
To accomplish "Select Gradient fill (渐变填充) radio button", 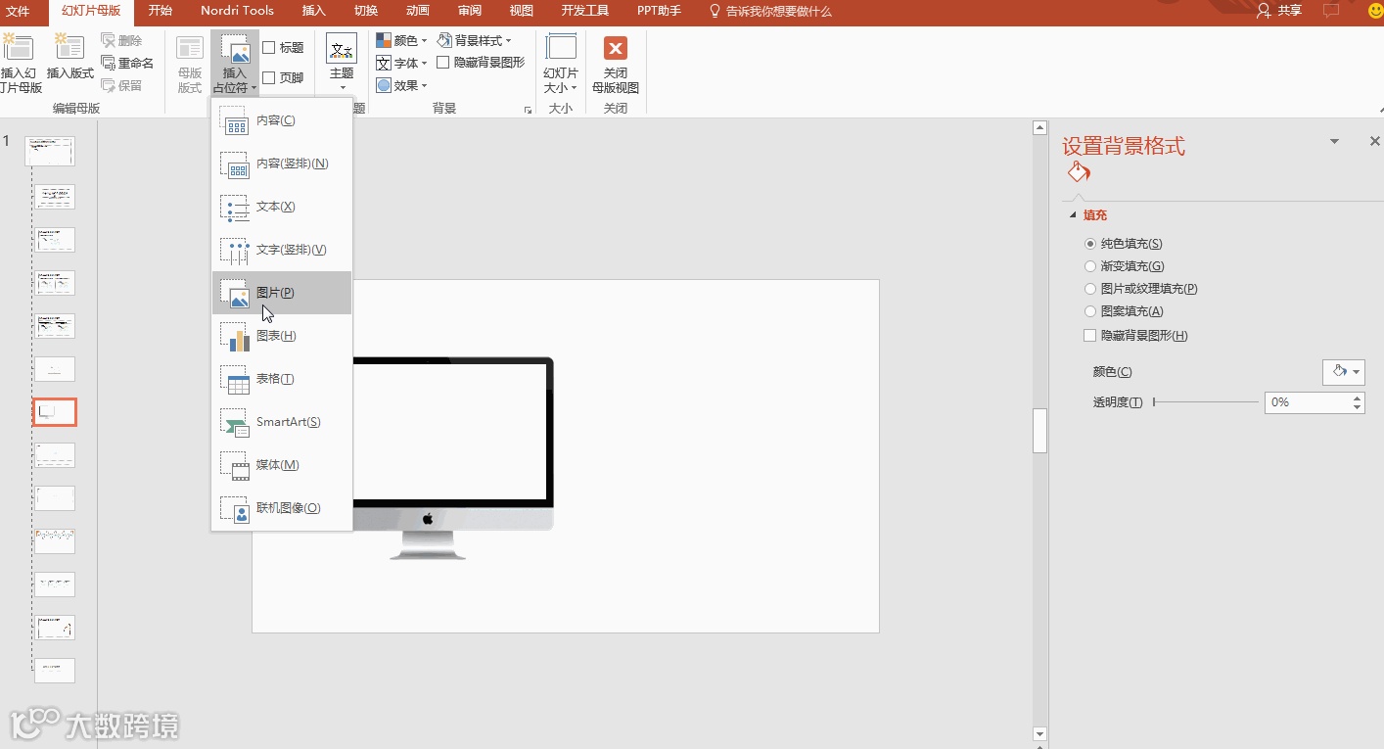I will (1090, 266).
